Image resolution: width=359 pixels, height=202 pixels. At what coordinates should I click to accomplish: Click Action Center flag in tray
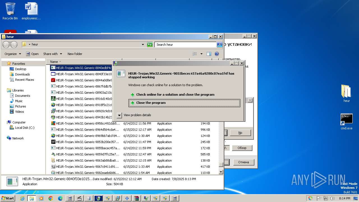pyautogui.click(x=319, y=198)
